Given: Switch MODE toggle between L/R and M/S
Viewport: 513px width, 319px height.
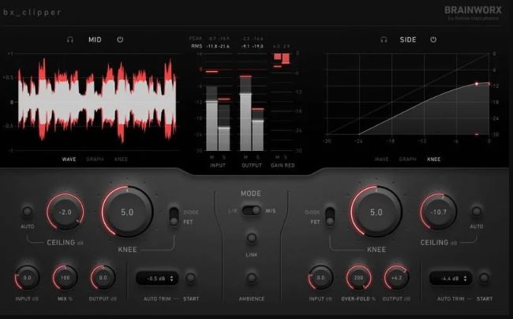Looking at the screenshot, I should tap(251, 211).
